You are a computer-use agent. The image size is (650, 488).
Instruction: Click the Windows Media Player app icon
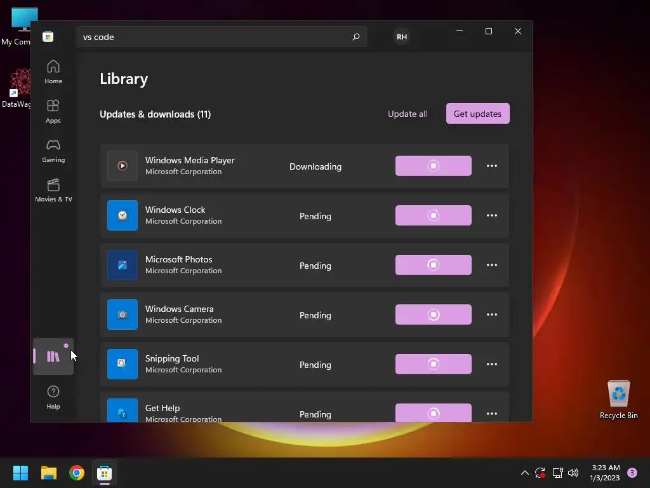pos(123,166)
